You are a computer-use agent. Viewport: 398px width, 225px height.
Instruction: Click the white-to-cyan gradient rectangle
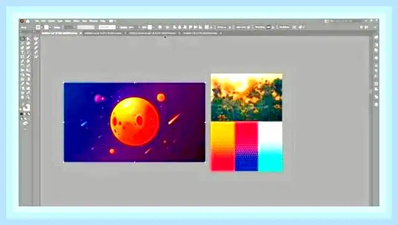(271, 146)
